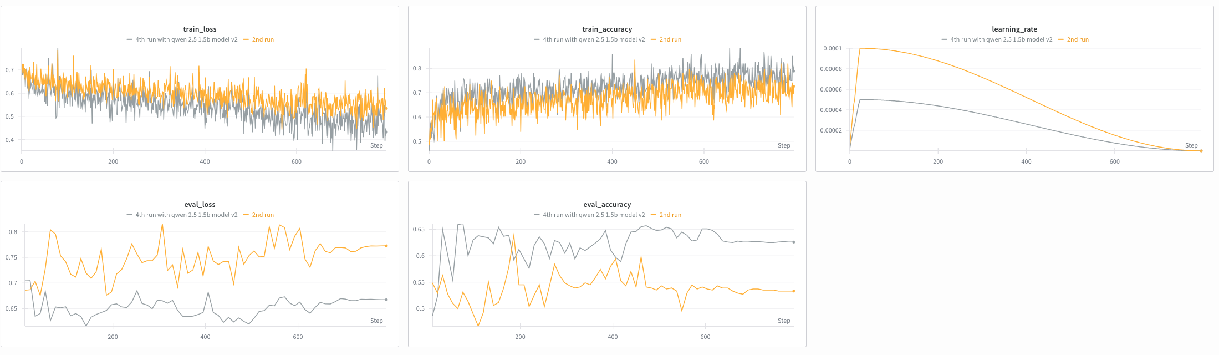Click the train_loss chart title
1219x355 pixels.
click(x=200, y=29)
